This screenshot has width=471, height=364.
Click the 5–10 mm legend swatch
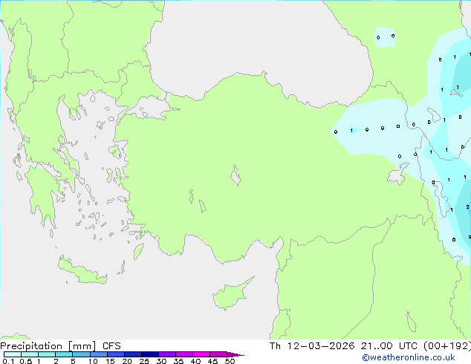coord(81,354)
